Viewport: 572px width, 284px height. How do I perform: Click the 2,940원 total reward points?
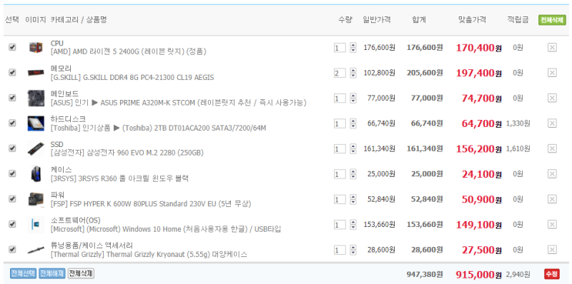[x=518, y=274]
